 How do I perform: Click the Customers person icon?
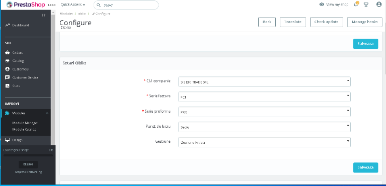pyautogui.click(x=8, y=69)
